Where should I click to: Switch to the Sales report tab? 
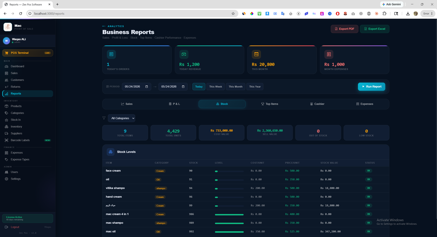(x=127, y=104)
